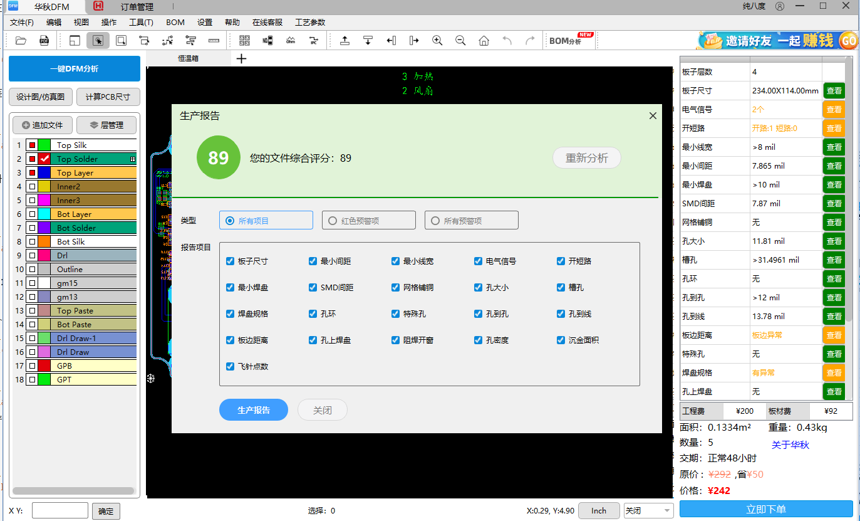Switch to the 订单管理 tab
The height and width of the screenshot is (521, 860).
tap(137, 7)
